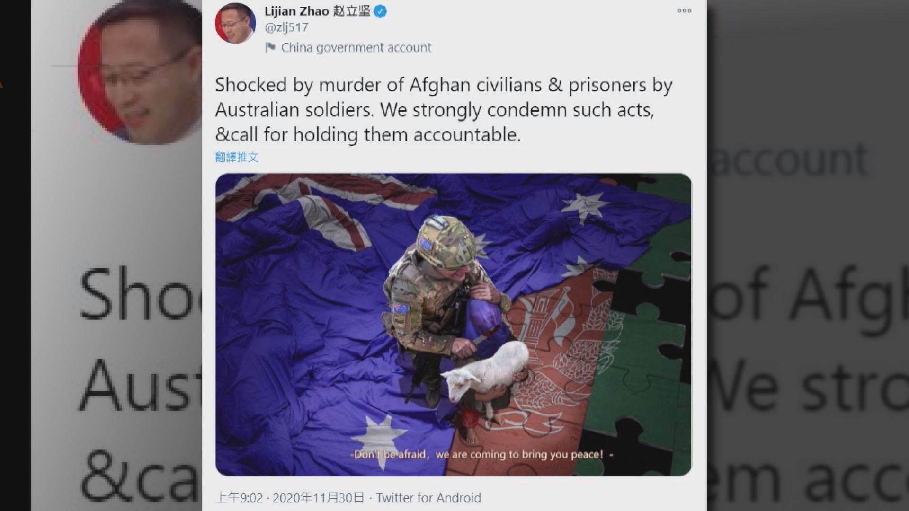This screenshot has height=511, width=909.
Task: Open the attached tweet image
Action: pyautogui.click(x=453, y=325)
